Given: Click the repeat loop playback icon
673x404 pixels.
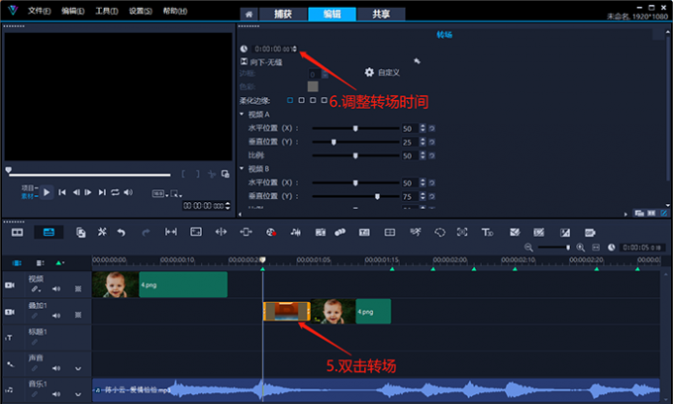Looking at the screenshot, I should point(115,192).
